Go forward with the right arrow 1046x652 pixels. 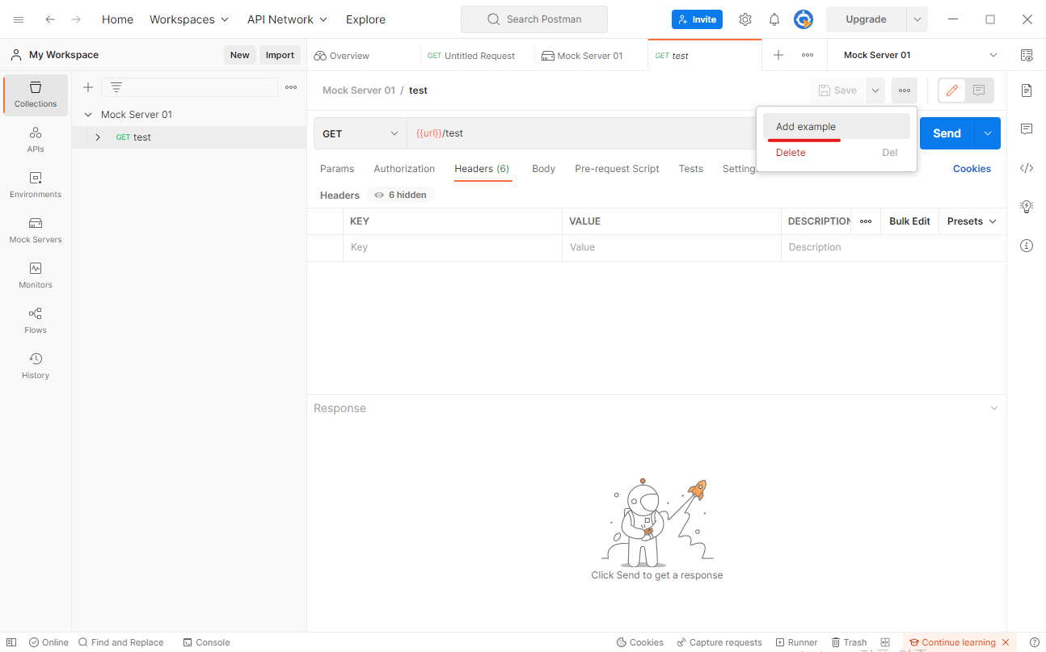[76, 19]
